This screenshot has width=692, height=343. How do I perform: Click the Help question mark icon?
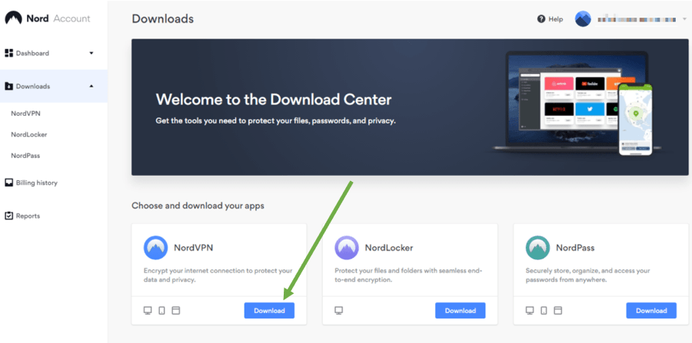click(541, 19)
